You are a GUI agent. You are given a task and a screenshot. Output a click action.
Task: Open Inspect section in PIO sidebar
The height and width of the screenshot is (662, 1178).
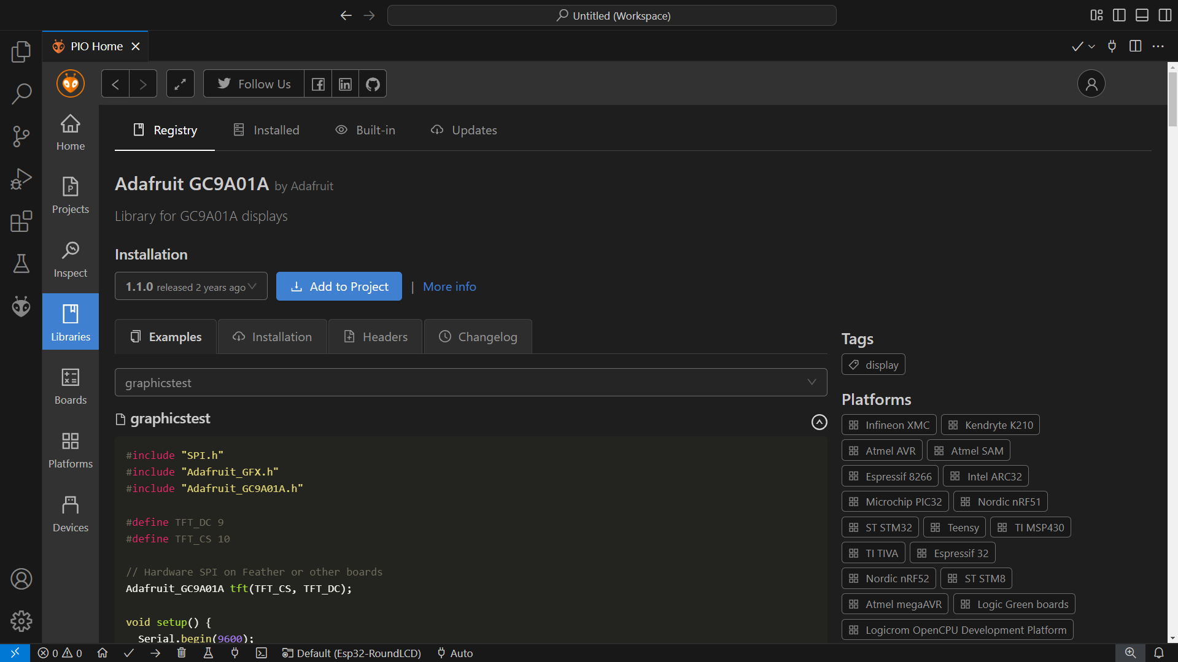[71, 260]
